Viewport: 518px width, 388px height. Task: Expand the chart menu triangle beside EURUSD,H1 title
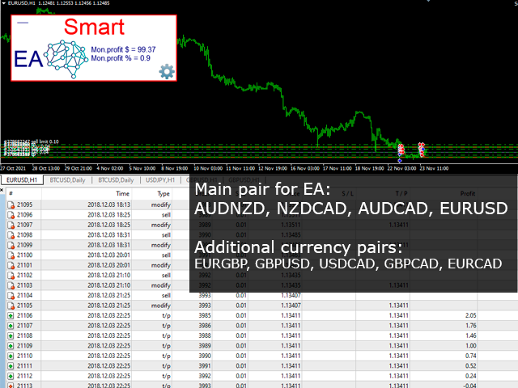[x=3, y=3]
